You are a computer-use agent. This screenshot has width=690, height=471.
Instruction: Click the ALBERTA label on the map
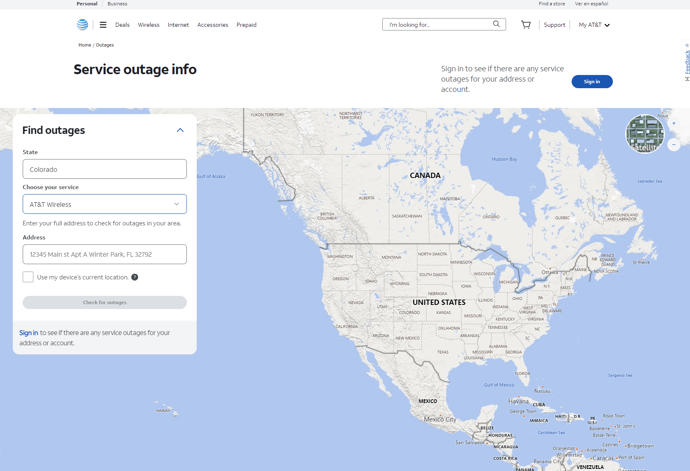click(367, 198)
